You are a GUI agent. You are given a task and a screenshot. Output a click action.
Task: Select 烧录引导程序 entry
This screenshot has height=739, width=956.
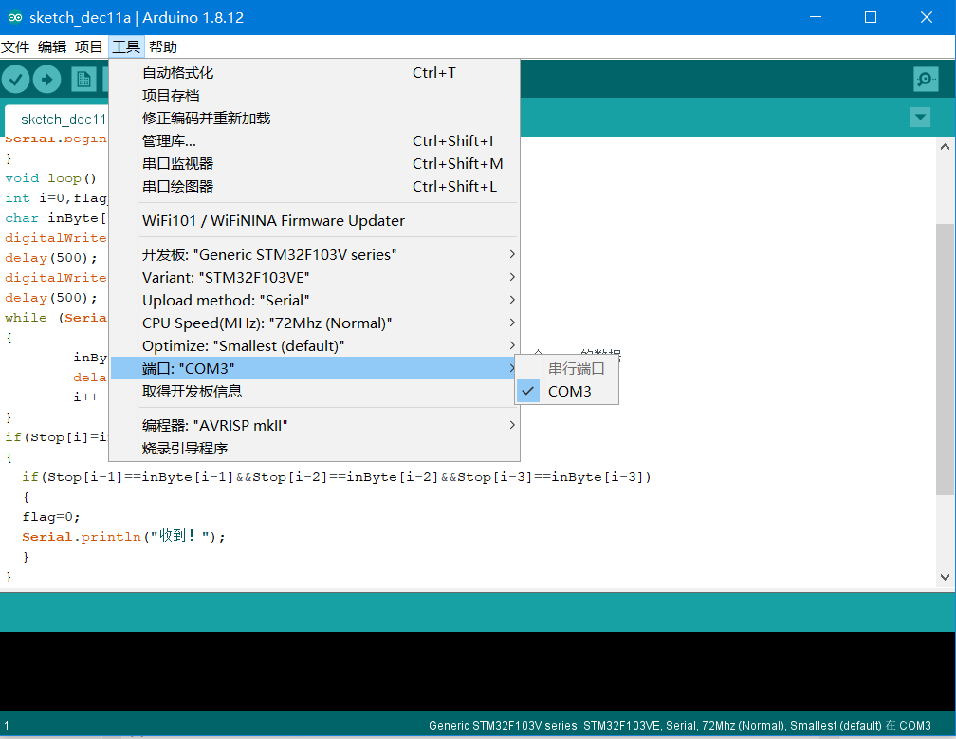pos(314,448)
